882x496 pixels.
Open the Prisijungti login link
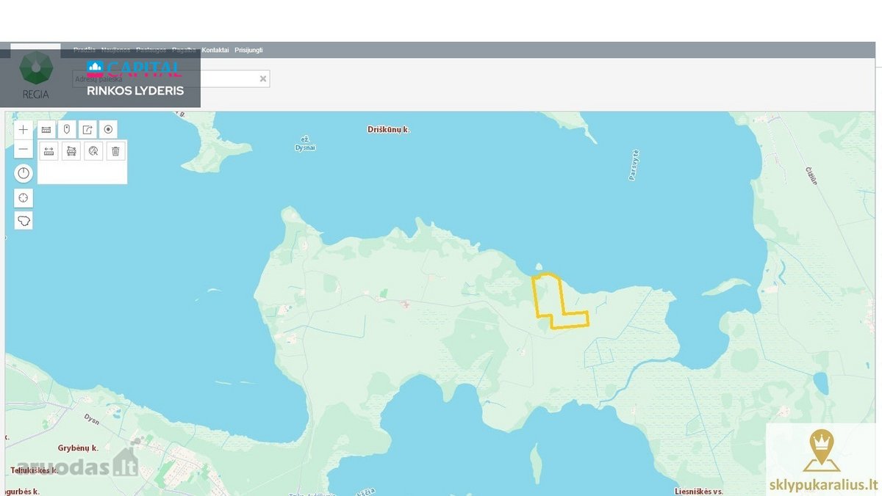pyautogui.click(x=248, y=50)
